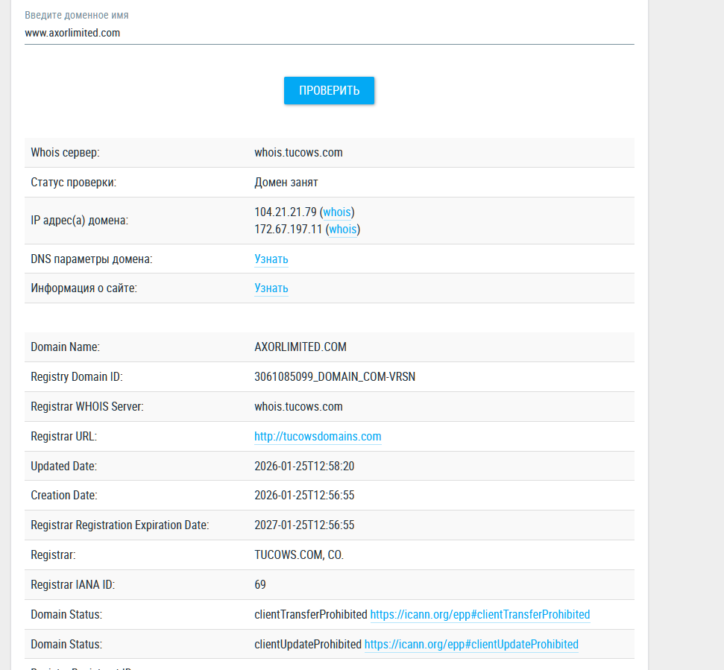Click the IP address 172.67.197.11 text

coord(288,230)
